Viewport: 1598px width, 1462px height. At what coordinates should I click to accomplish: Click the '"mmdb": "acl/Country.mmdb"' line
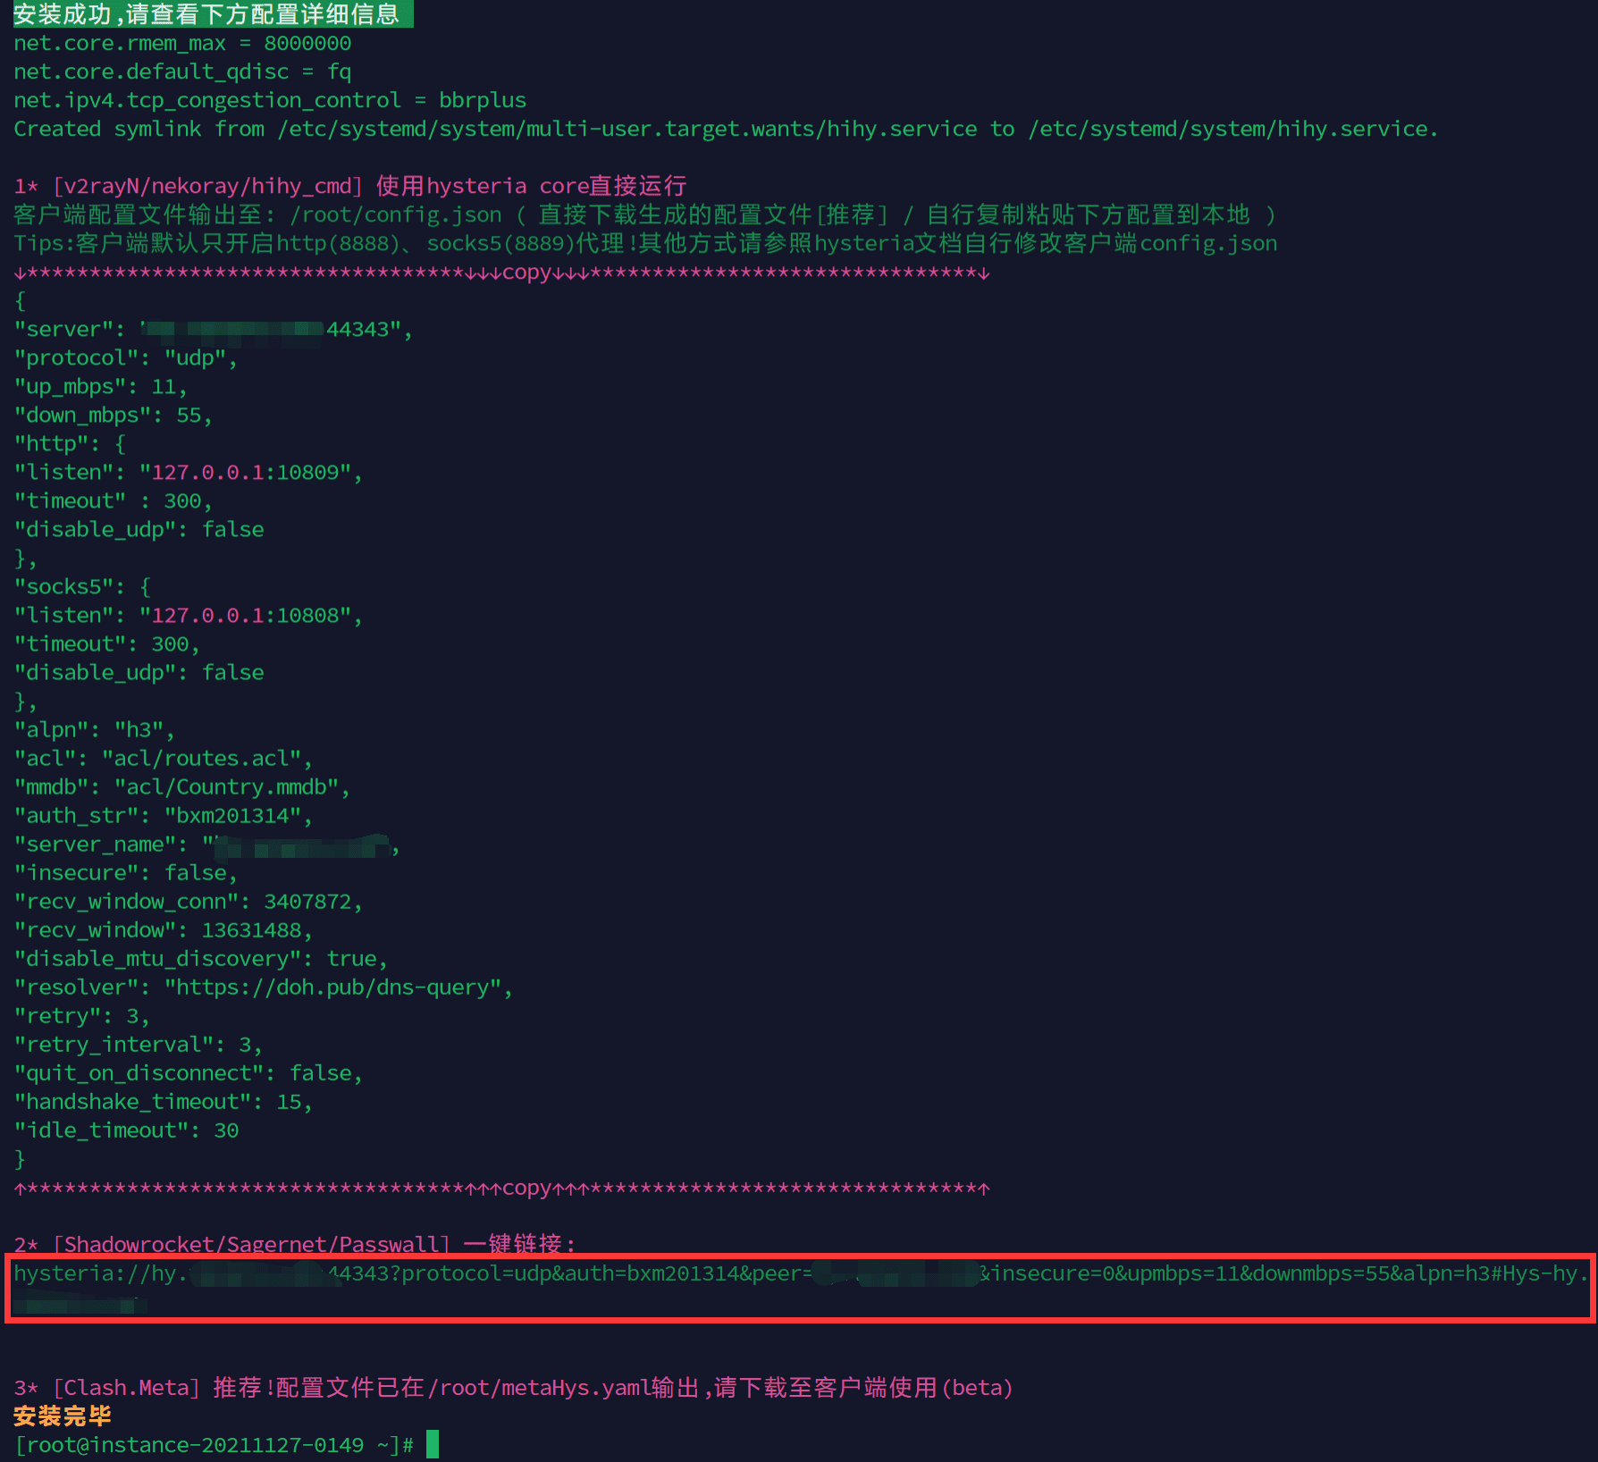181,786
